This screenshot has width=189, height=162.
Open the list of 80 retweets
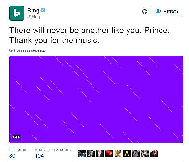pos(12,155)
